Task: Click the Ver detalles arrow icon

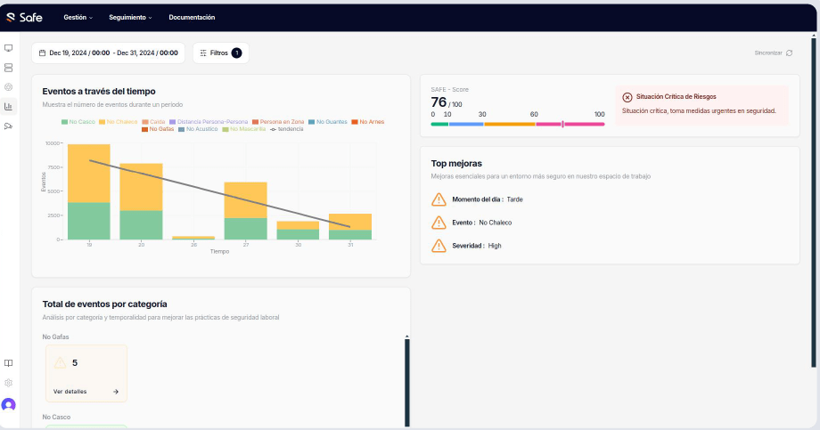Action: [x=116, y=391]
